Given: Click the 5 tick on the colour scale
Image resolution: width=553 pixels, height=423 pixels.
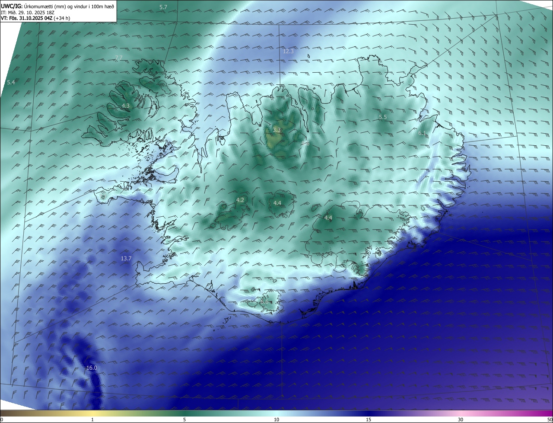Looking at the screenshot, I should (184, 420).
